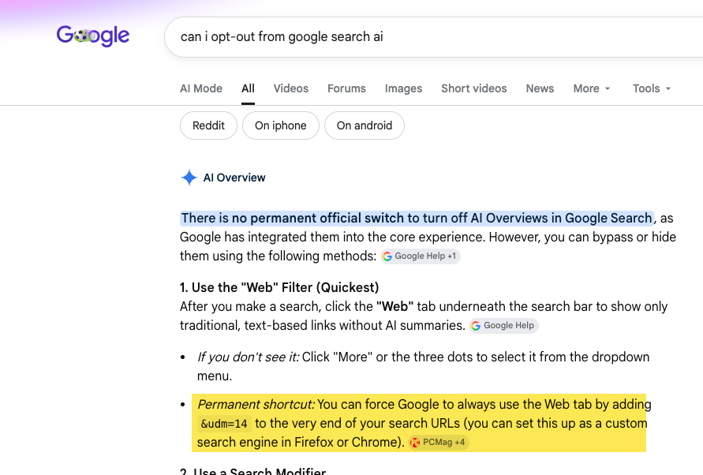Expand the Tools dropdown

[652, 88]
